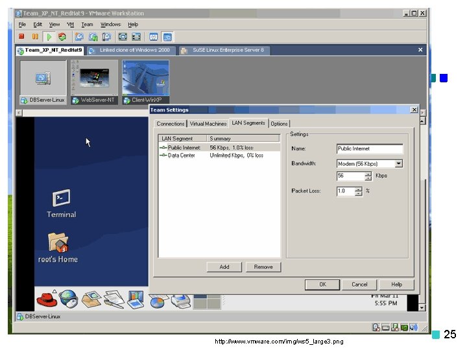The width and height of the screenshot is (467, 350).
Task: Increase the Kbps value with spinner up arrow
Action: click(368, 174)
